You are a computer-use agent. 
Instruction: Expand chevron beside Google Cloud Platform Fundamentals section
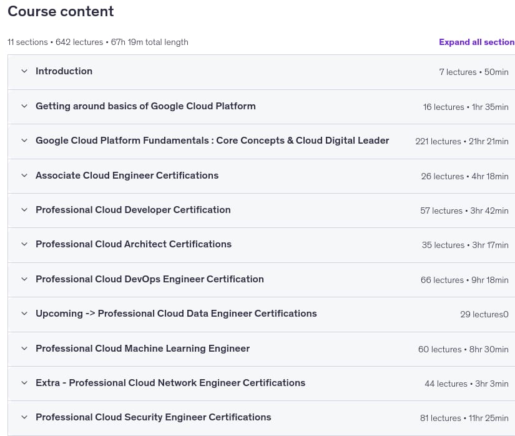click(x=24, y=141)
